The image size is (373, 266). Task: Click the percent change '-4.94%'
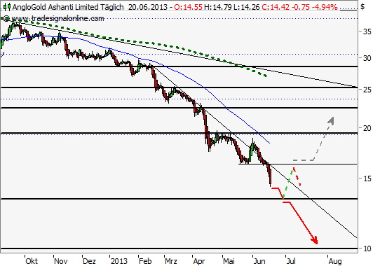pos(325,7)
